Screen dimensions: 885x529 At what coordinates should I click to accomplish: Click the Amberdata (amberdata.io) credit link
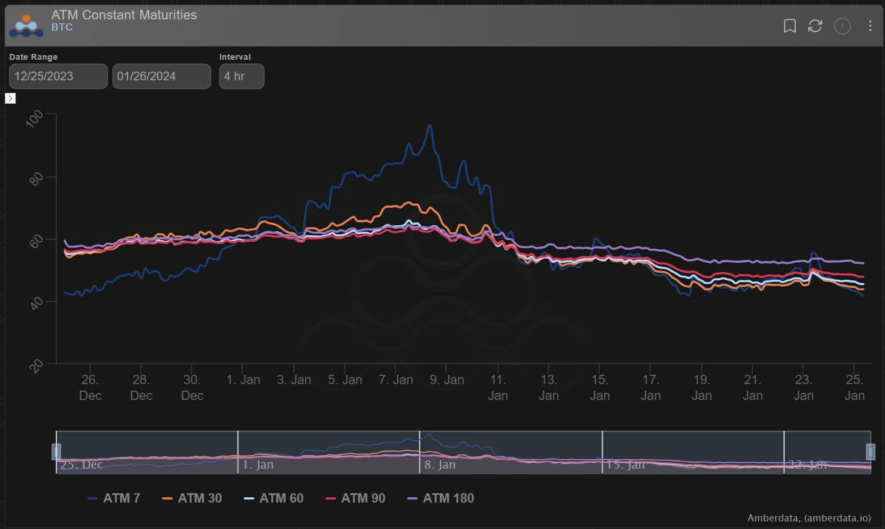tap(809, 518)
